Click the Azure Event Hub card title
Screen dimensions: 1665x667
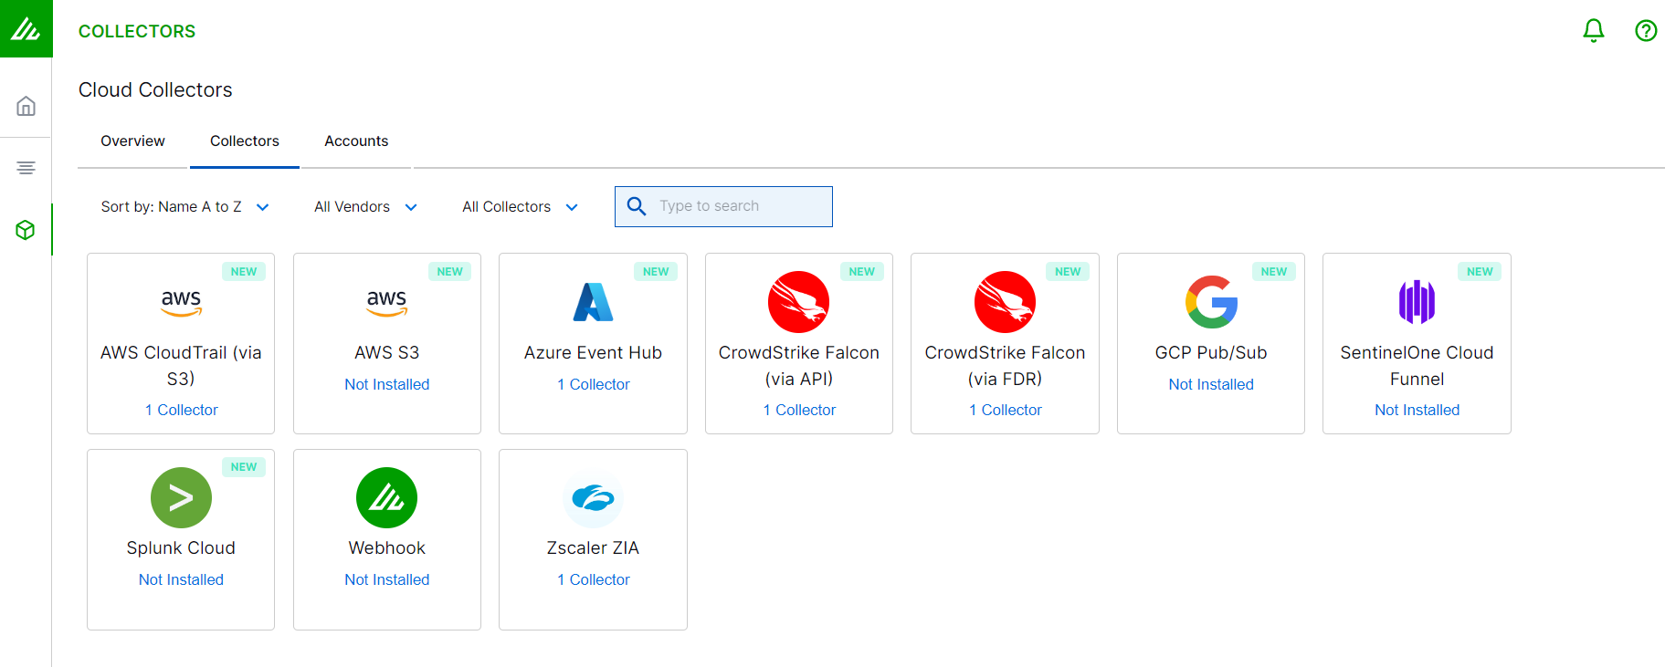pyautogui.click(x=593, y=353)
